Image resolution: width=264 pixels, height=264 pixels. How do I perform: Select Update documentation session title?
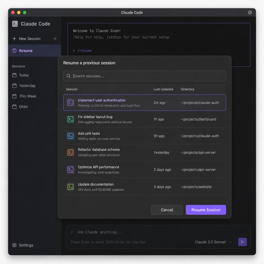point(96,184)
